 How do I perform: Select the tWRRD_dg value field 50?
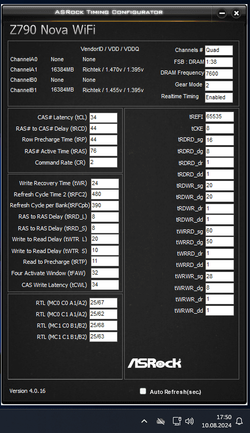click(220, 242)
